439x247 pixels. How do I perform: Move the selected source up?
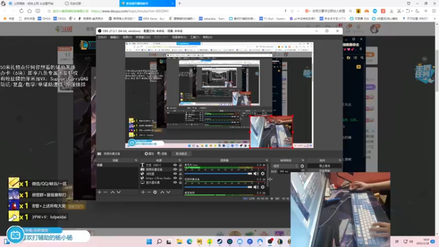point(162,192)
